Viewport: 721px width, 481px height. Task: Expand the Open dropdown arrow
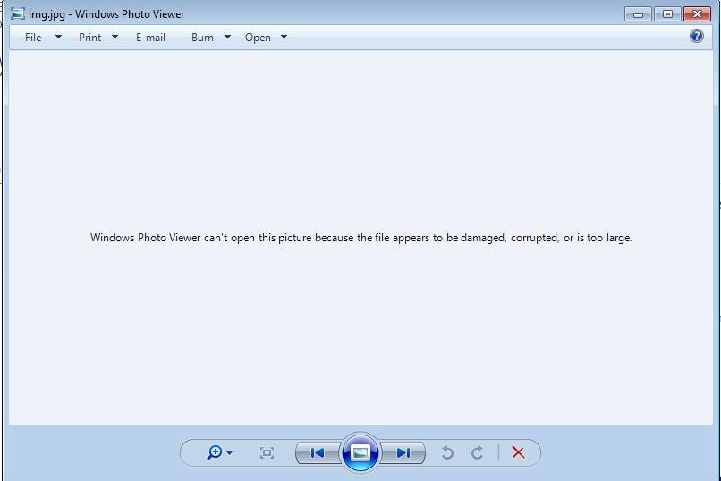tap(284, 37)
